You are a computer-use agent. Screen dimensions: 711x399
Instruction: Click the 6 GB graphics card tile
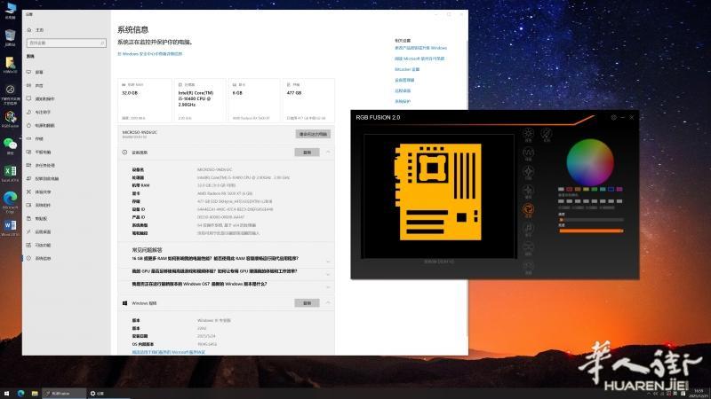coord(254,100)
